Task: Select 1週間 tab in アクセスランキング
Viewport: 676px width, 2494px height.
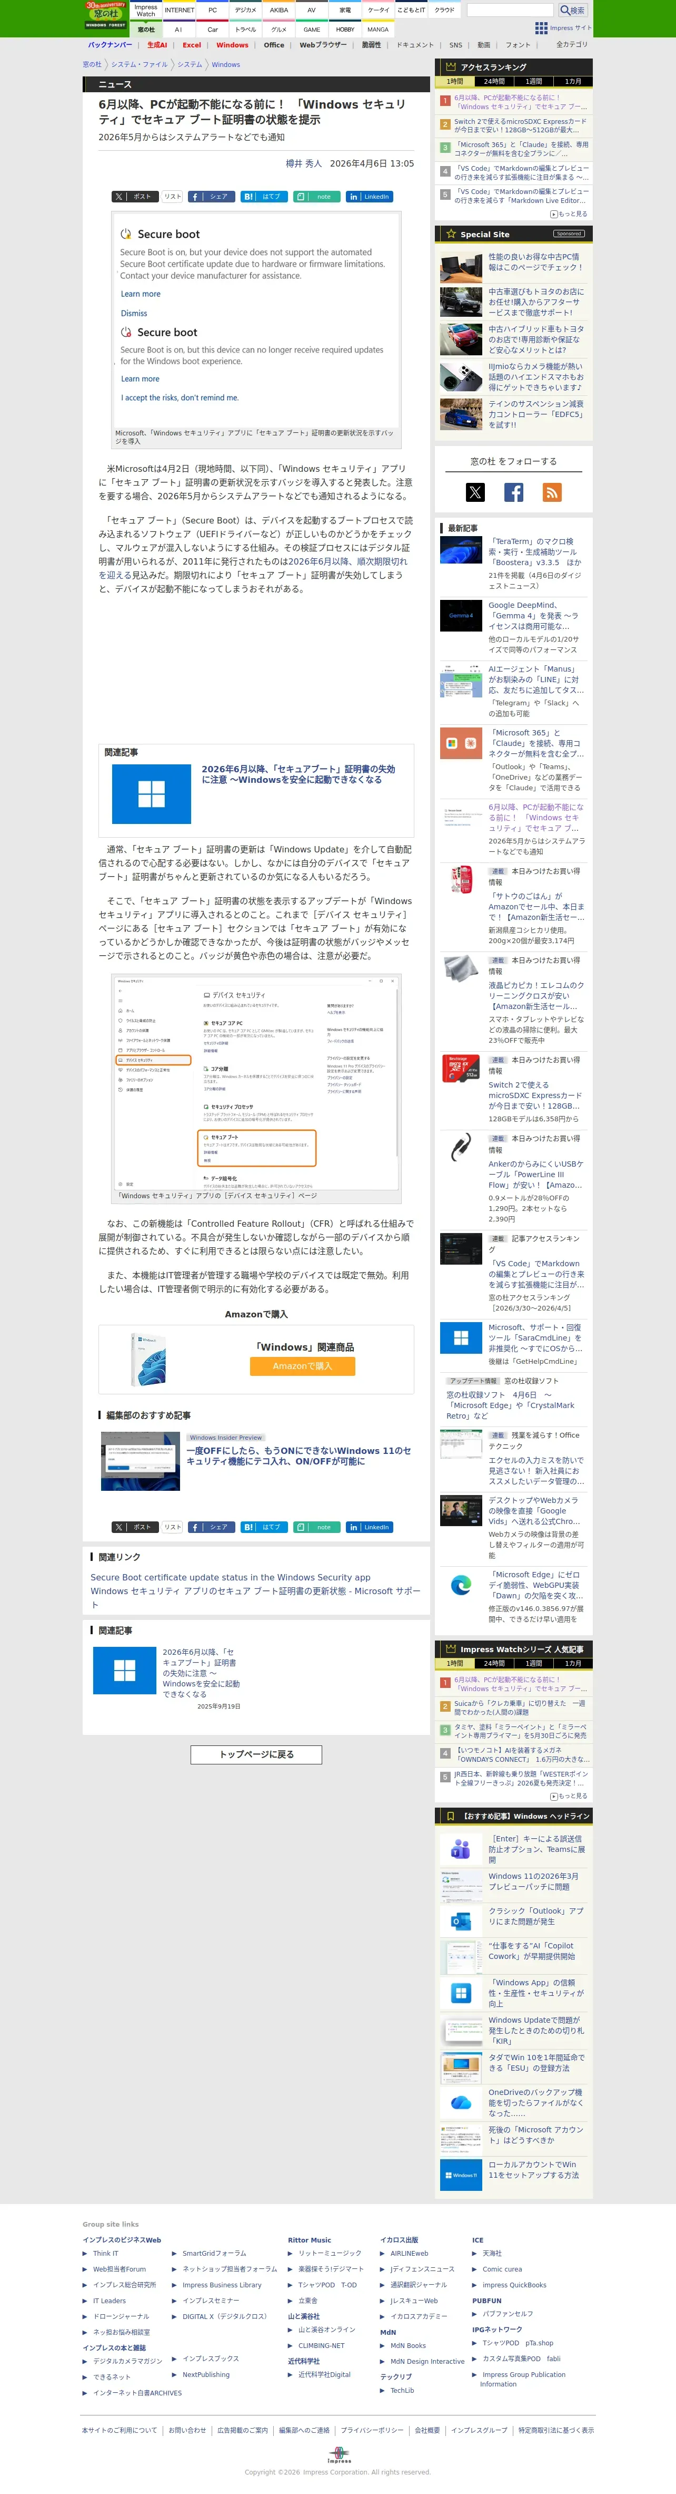Action: pyautogui.click(x=534, y=81)
